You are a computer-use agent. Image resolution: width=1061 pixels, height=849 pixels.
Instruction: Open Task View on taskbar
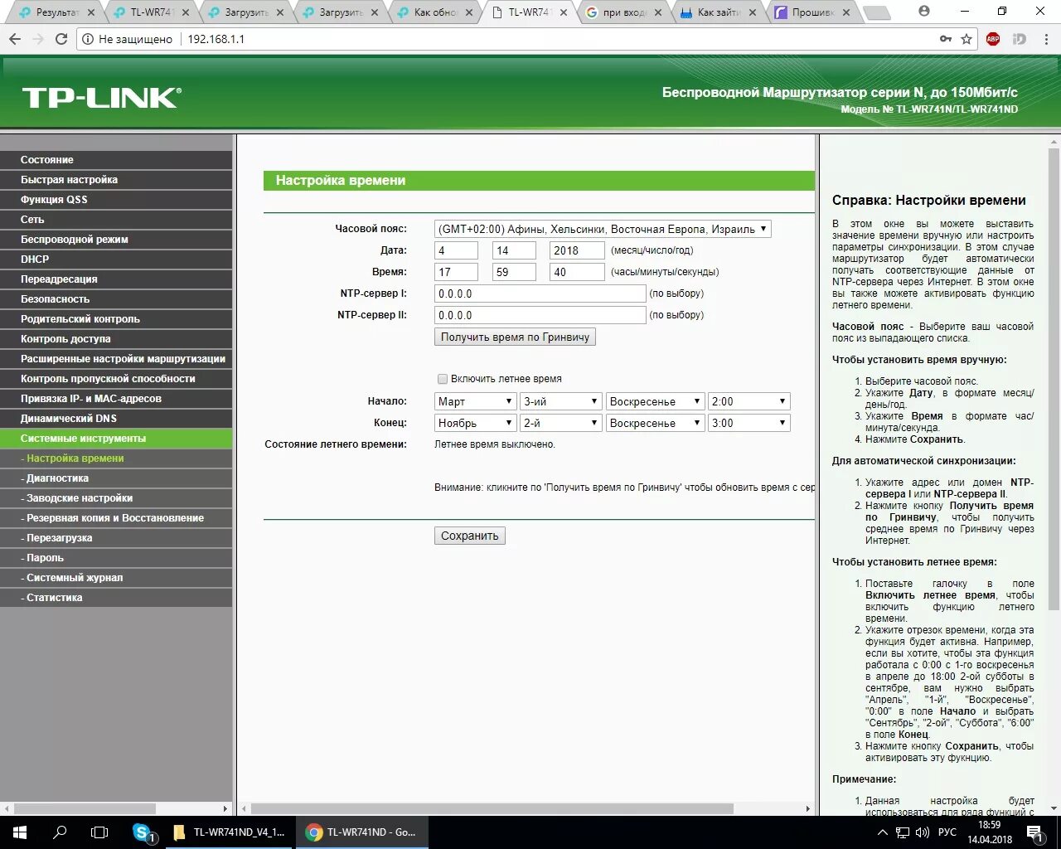click(99, 832)
